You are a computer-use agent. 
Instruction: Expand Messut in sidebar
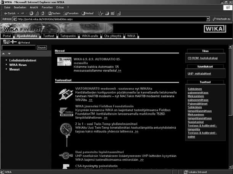14,69
